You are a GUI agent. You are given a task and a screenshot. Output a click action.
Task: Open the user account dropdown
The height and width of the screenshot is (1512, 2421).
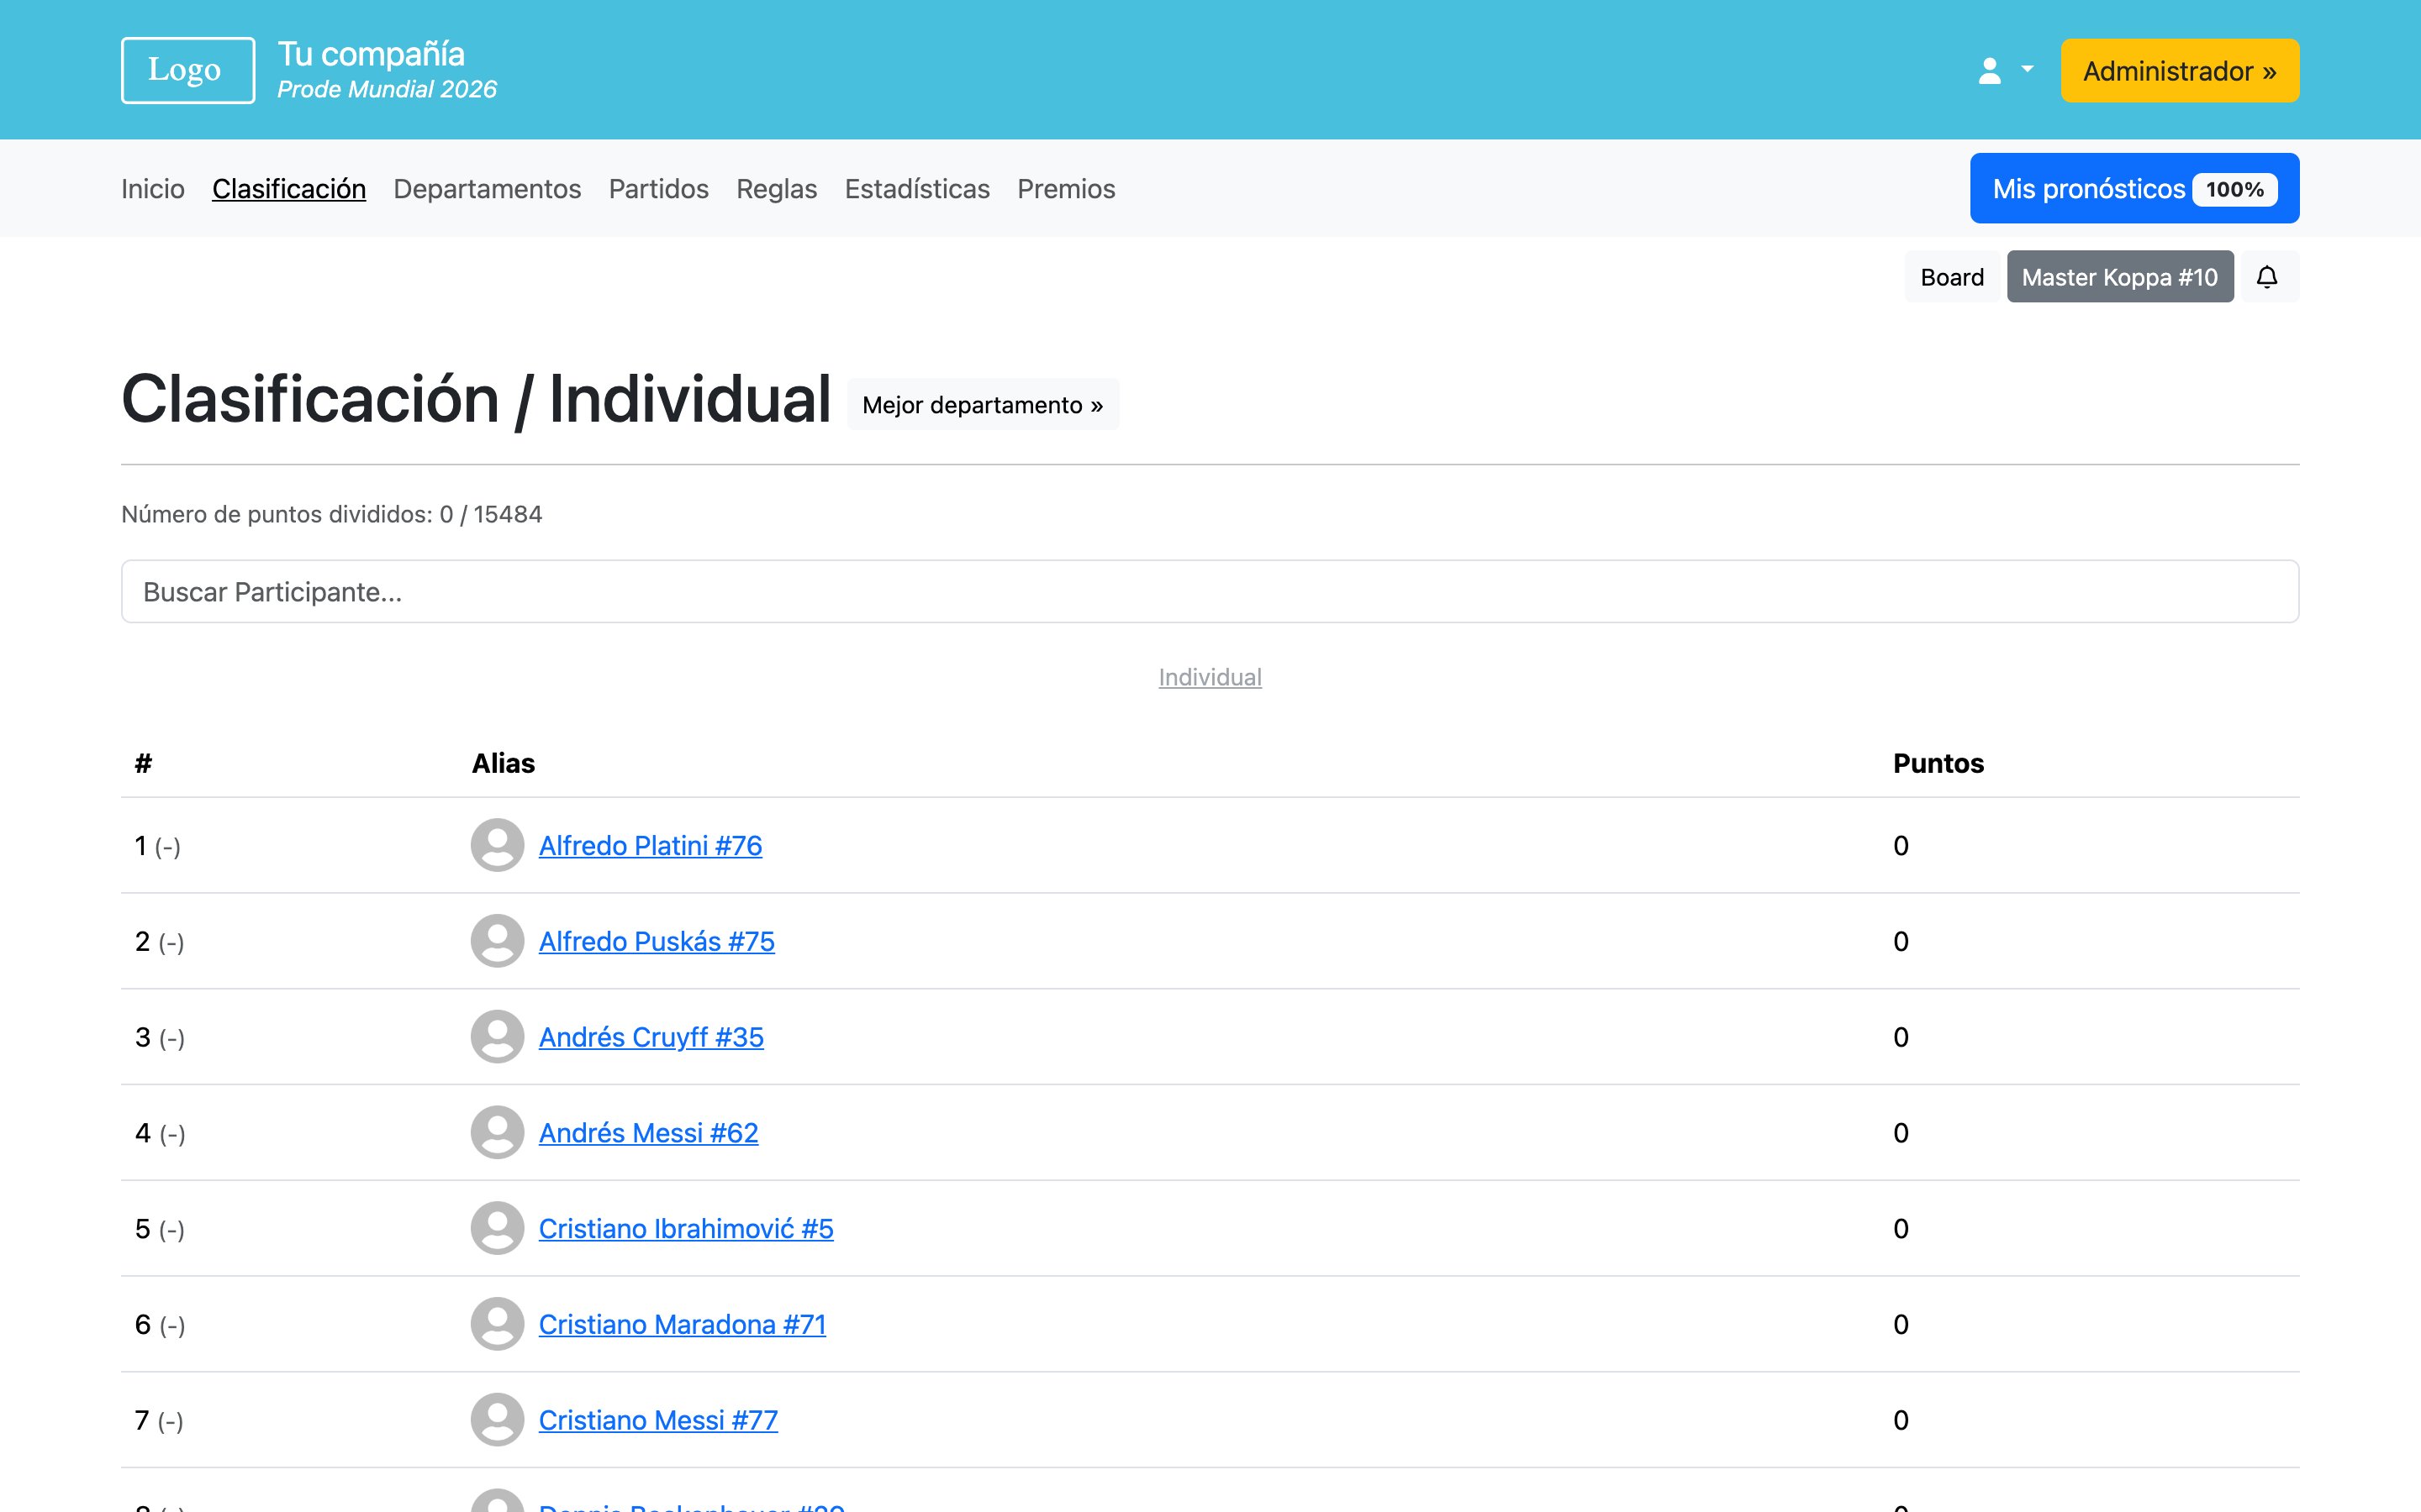point(2005,70)
